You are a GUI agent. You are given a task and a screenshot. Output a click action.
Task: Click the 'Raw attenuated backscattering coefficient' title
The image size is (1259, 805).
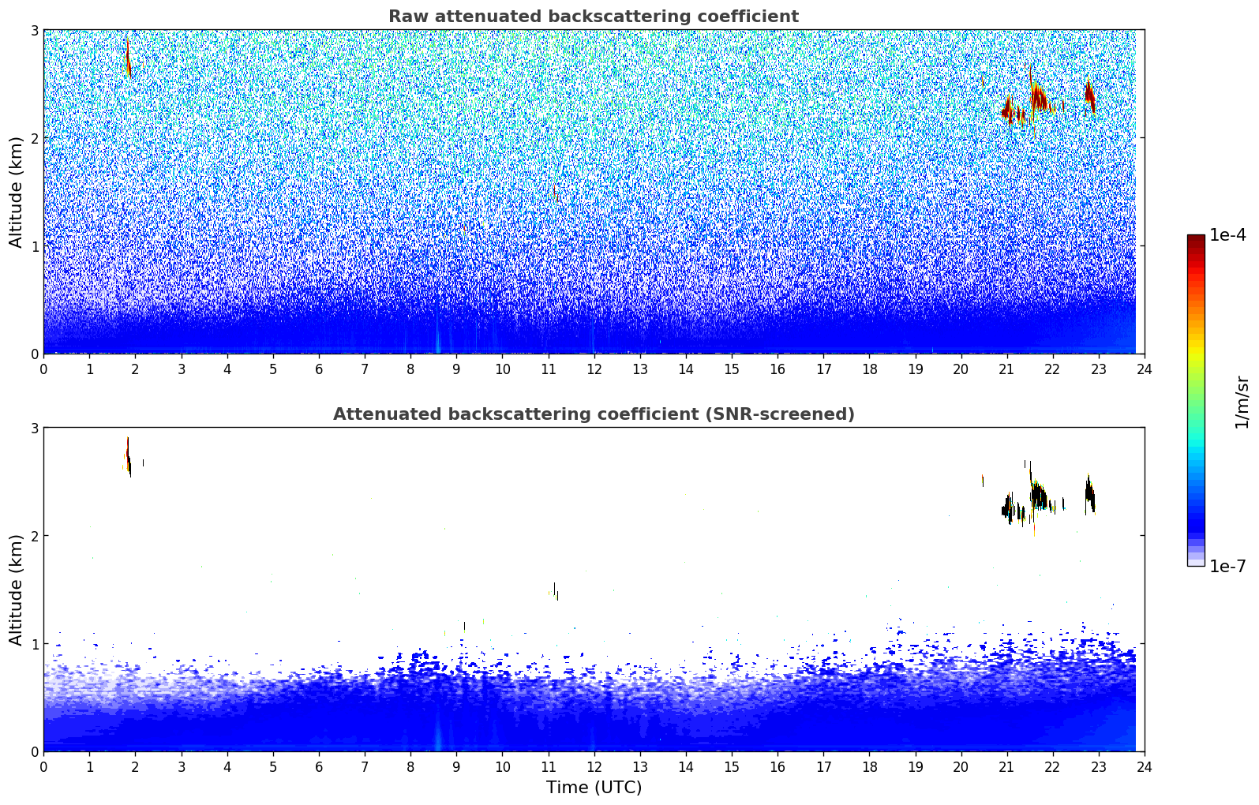(594, 17)
